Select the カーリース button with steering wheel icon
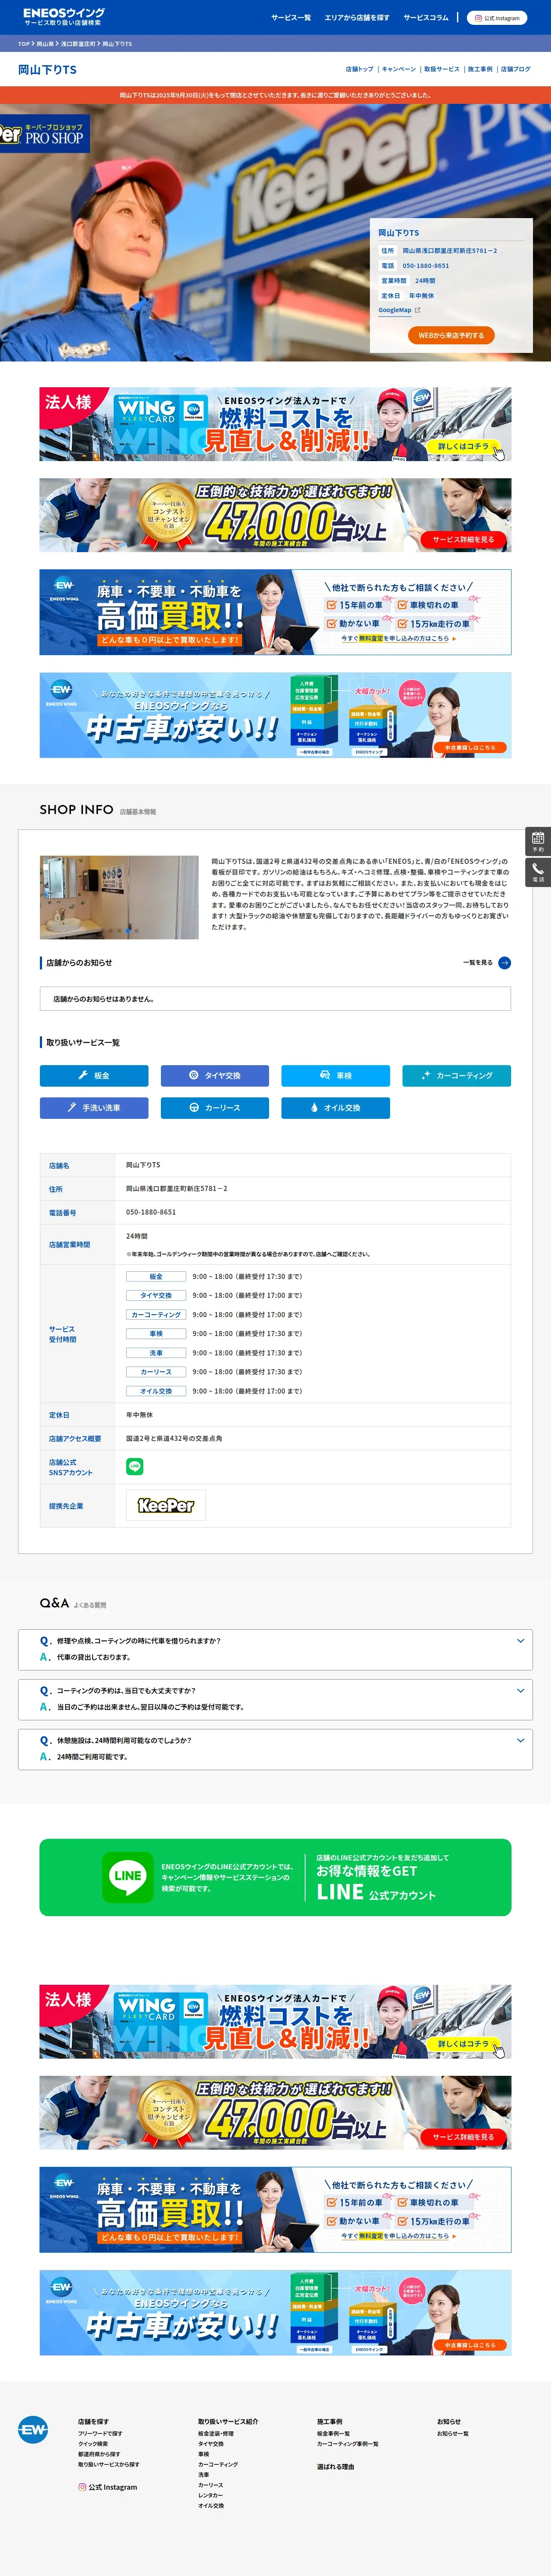Image resolution: width=551 pixels, height=2576 pixels. tap(215, 1108)
